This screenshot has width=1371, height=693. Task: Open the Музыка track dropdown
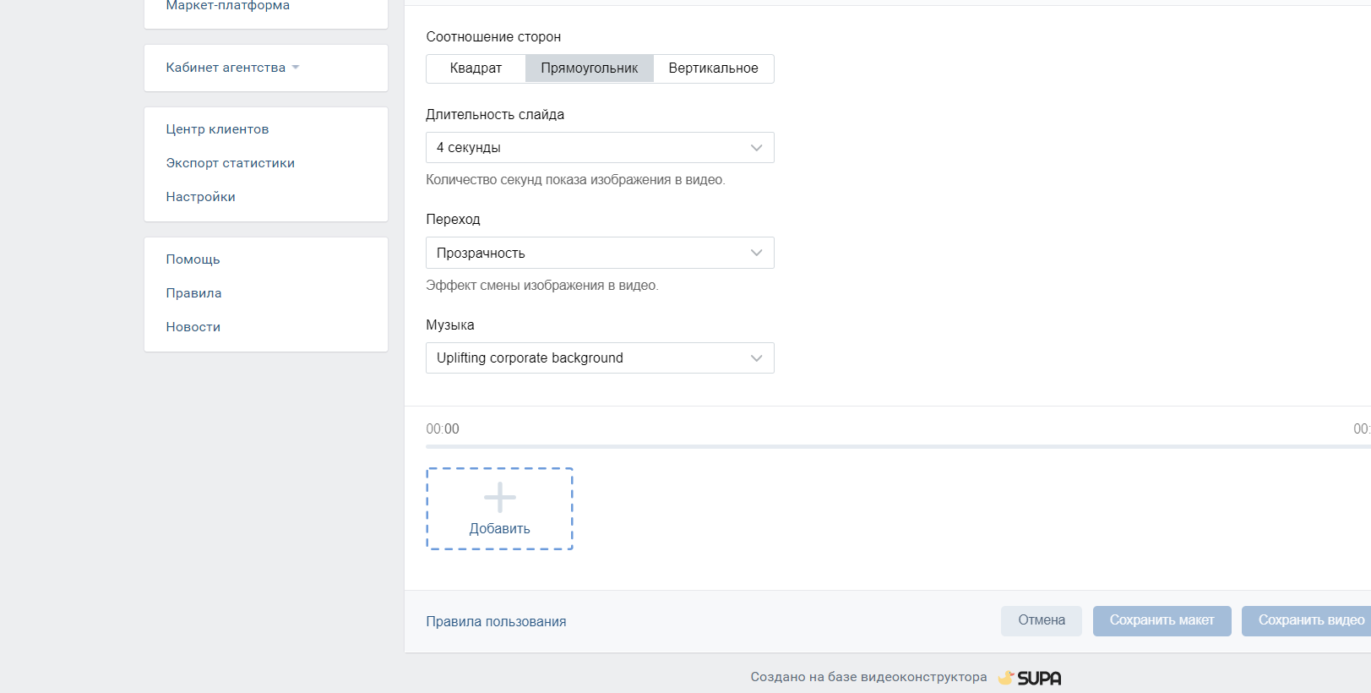point(599,358)
